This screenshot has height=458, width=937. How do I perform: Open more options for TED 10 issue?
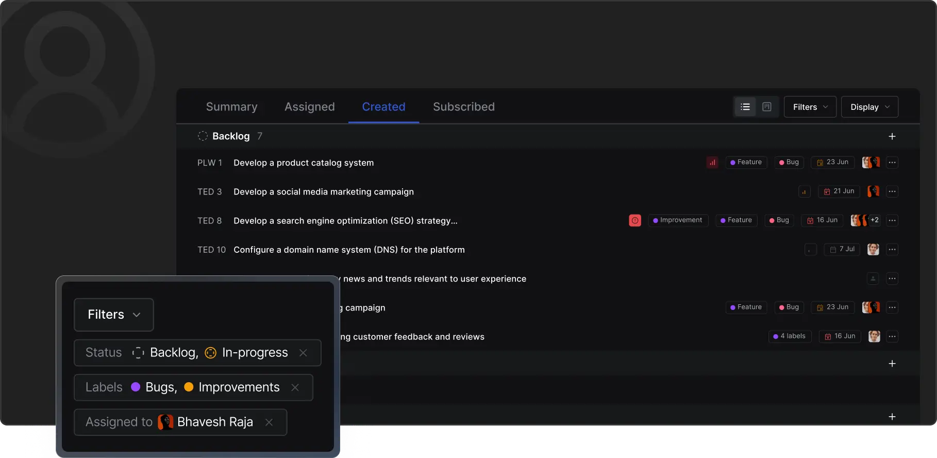892,250
